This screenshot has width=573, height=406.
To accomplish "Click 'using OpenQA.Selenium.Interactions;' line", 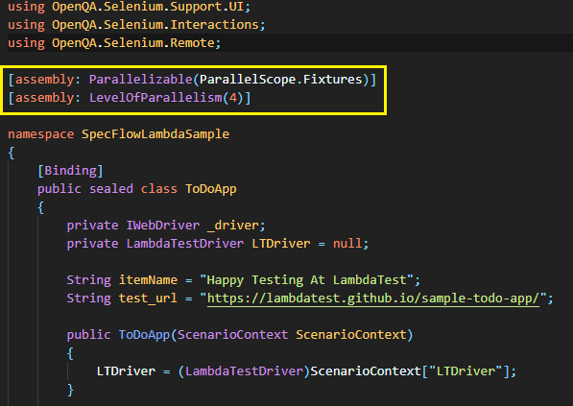I will 136,25.
